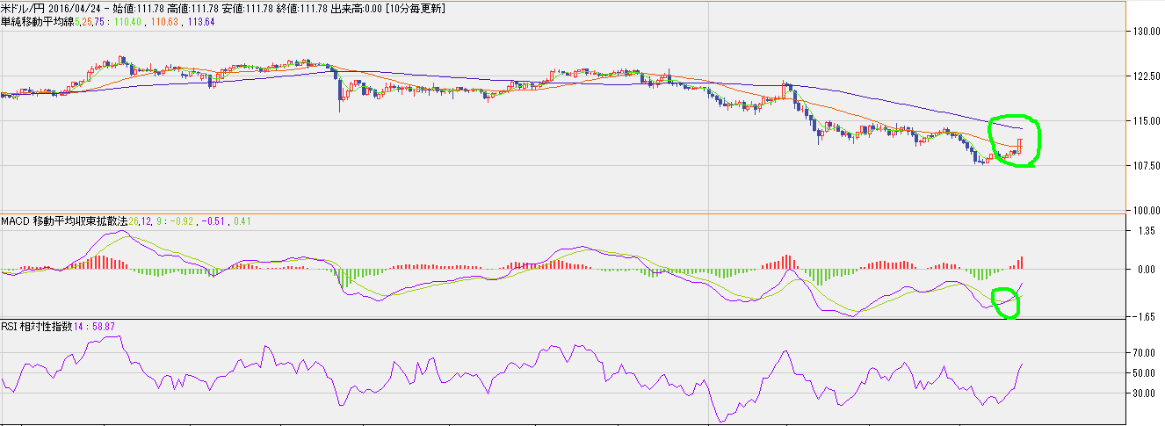
Task: Click the date 2016/04/24 in header
Action: pyautogui.click(x=76, y=8)
